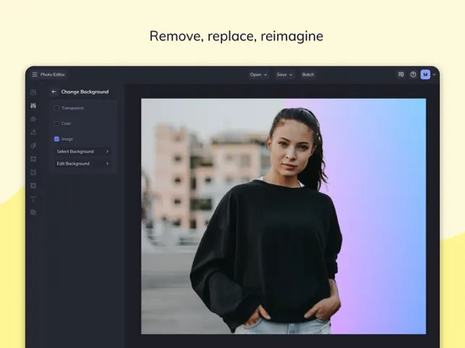
Task: Click the purple M profile avatar
Action: point(425,74)
